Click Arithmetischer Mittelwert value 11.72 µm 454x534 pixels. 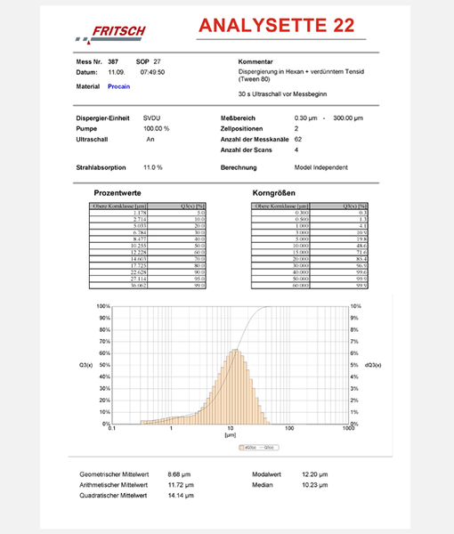pyautogui.click(x=181, y=485)
